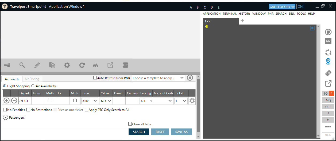Open the Time dropdown set to ANY
The height and width of the screenshot is (141, 336).
pos(90,101)
